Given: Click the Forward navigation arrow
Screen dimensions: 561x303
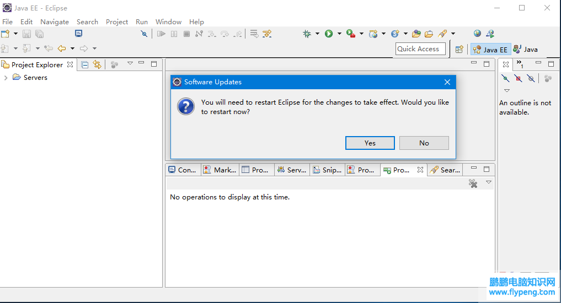Looking at the screenshot, I should [84, 48].
